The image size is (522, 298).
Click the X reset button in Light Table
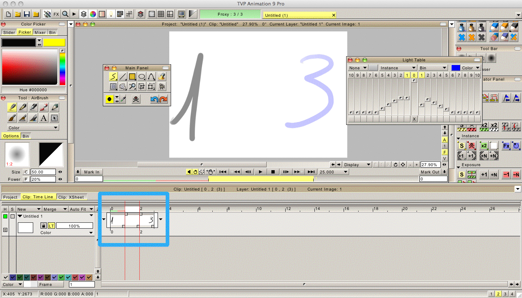(414, 119)
